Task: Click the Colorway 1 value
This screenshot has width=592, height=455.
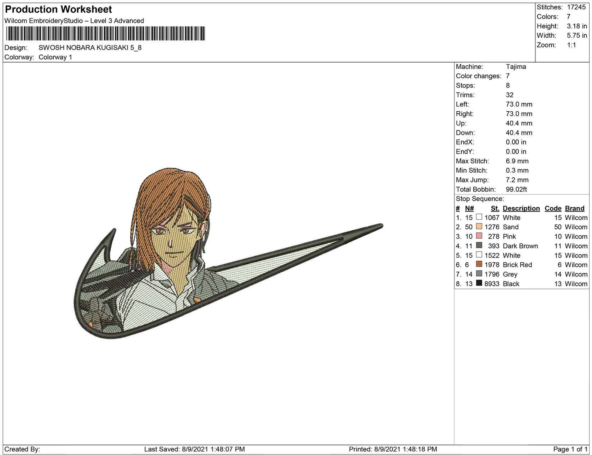Action: [x=55, y=57]
